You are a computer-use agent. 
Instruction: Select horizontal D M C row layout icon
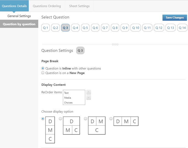click(x=126, y=121)
